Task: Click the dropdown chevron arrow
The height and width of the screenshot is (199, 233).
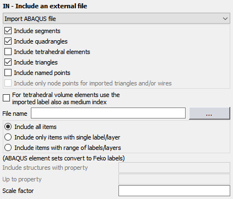Action: coord(225,19)
